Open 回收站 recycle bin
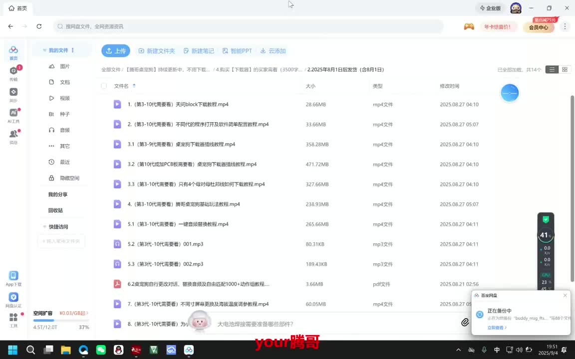 55,210
